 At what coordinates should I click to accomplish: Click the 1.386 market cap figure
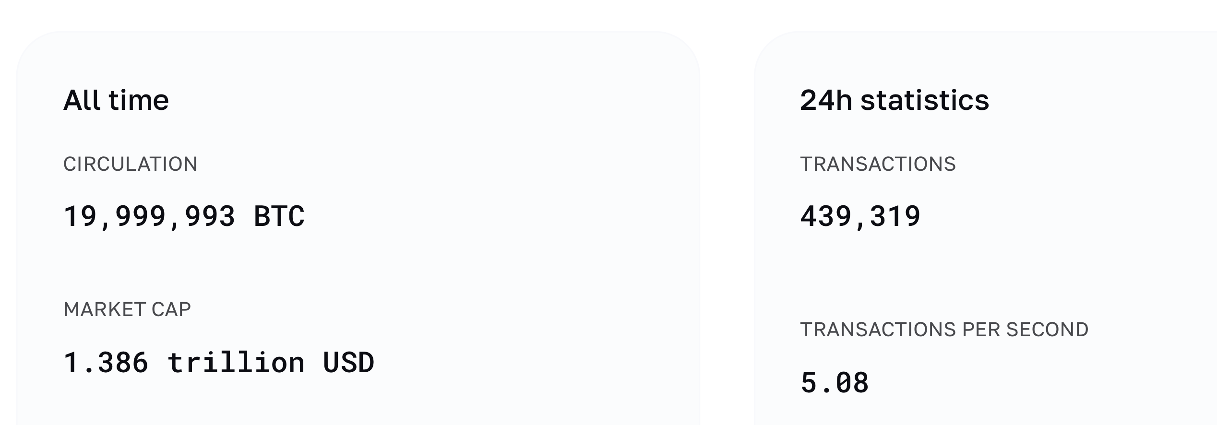tap(106, 362)
